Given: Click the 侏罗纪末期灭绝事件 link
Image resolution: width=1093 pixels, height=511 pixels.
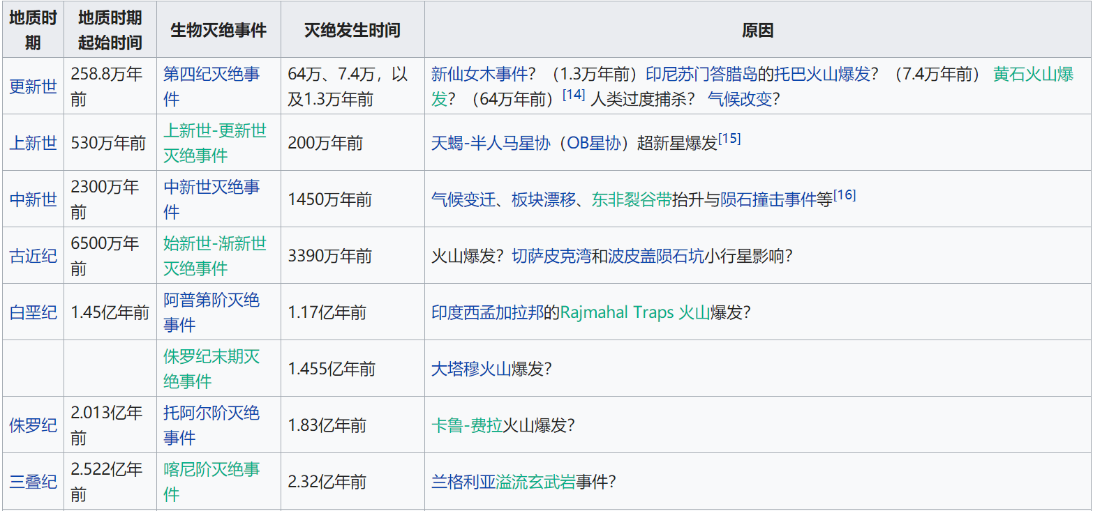Looking at the screenshot, I should 211,369.
